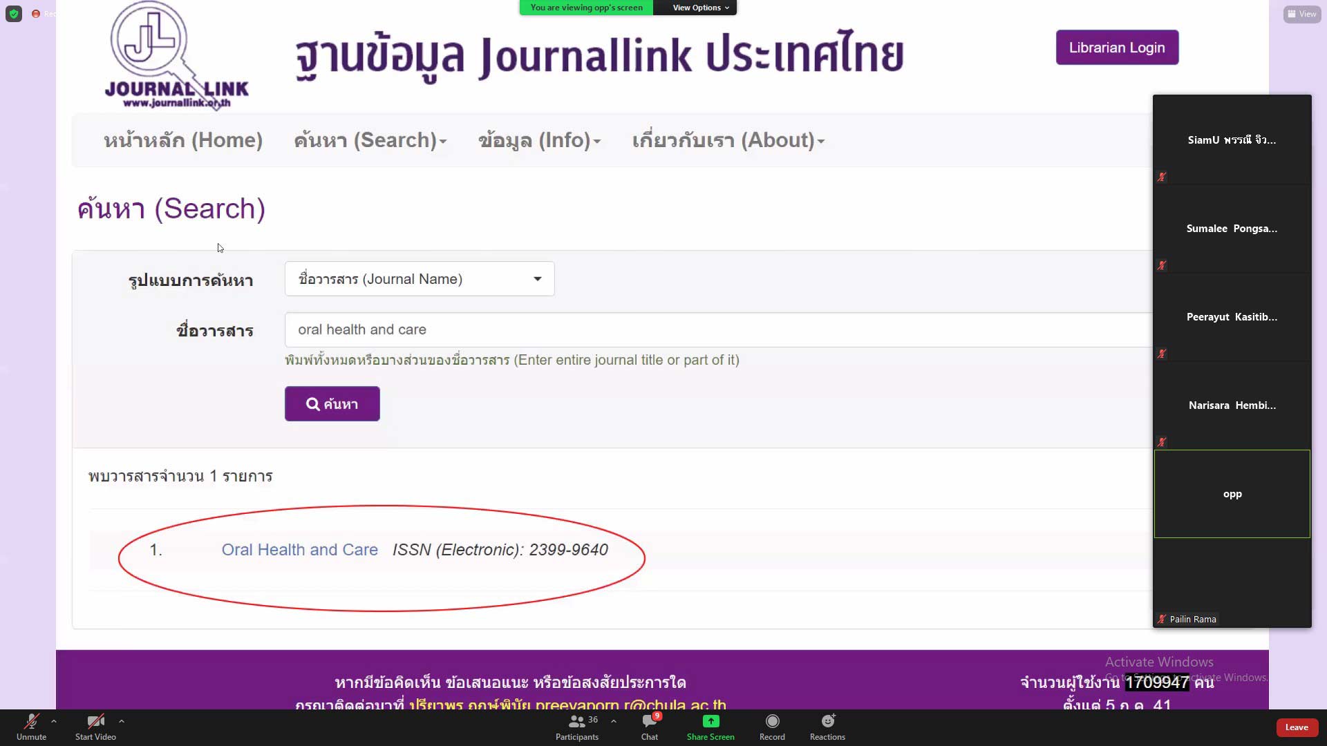Open the Journal Name search type dropdown
Image resolution: width=1327 pixels, height=746 pixels.
coord(420,279)
